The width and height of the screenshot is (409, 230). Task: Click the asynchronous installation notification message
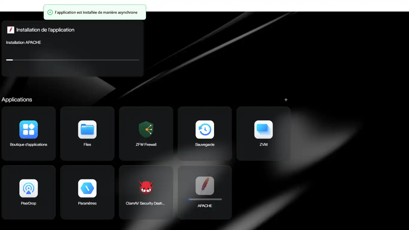pyautogui.click(x=96, y=12)
